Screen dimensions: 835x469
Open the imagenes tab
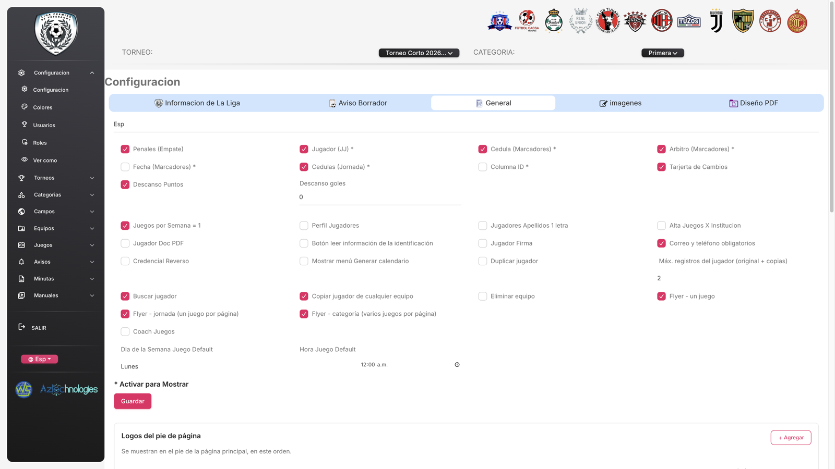coord(621,103)
